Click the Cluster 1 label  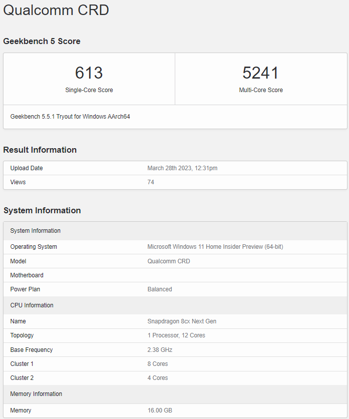22,364
